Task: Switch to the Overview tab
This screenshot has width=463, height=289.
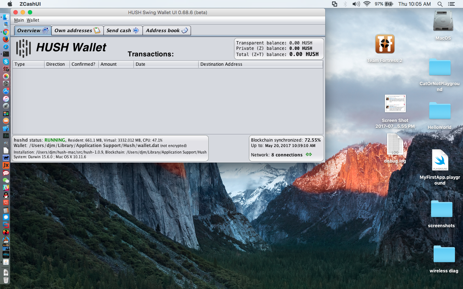Action: click(33, 30)
